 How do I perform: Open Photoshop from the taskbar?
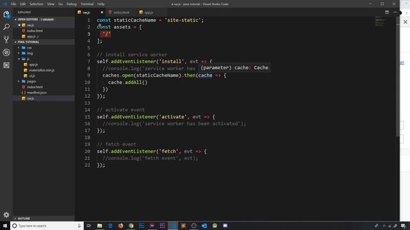tap(142, 226)
